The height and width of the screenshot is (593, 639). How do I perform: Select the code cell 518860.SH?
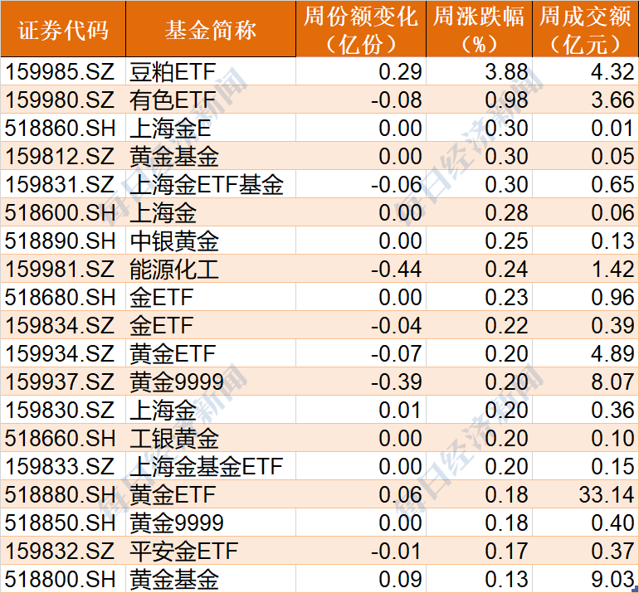click(63, 128)
